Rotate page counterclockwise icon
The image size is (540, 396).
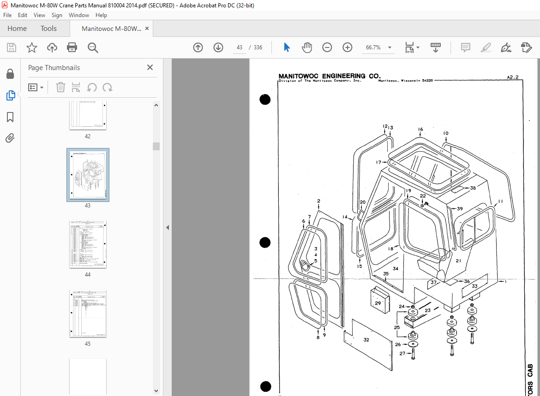(91, 88)
